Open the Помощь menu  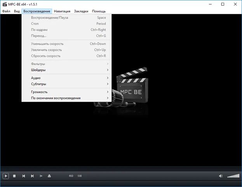click(x=99, y=11)
